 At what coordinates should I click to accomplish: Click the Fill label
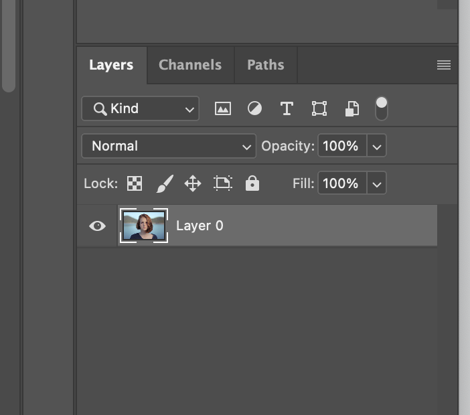click(303, 183)
